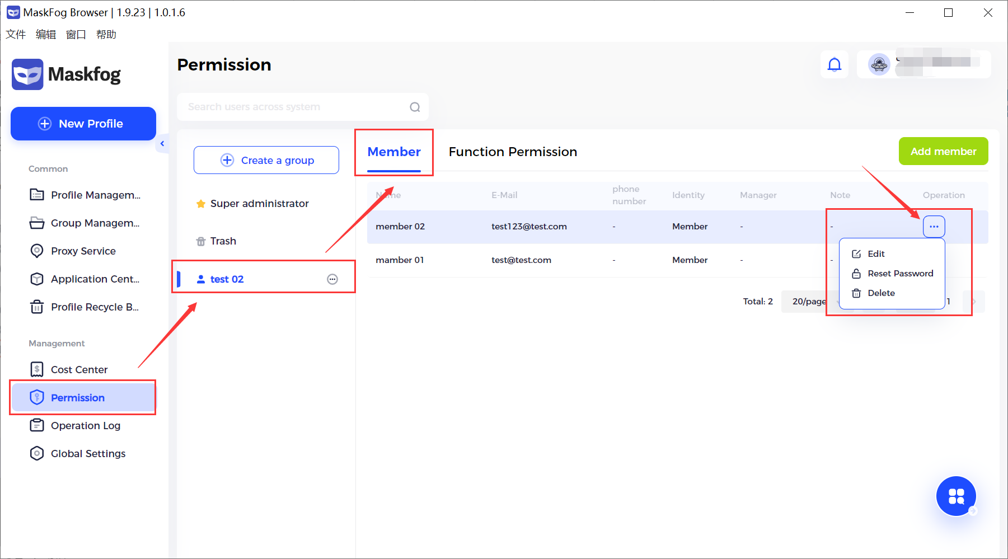Click the Member identity of member 02

click(x=690, y=226)
